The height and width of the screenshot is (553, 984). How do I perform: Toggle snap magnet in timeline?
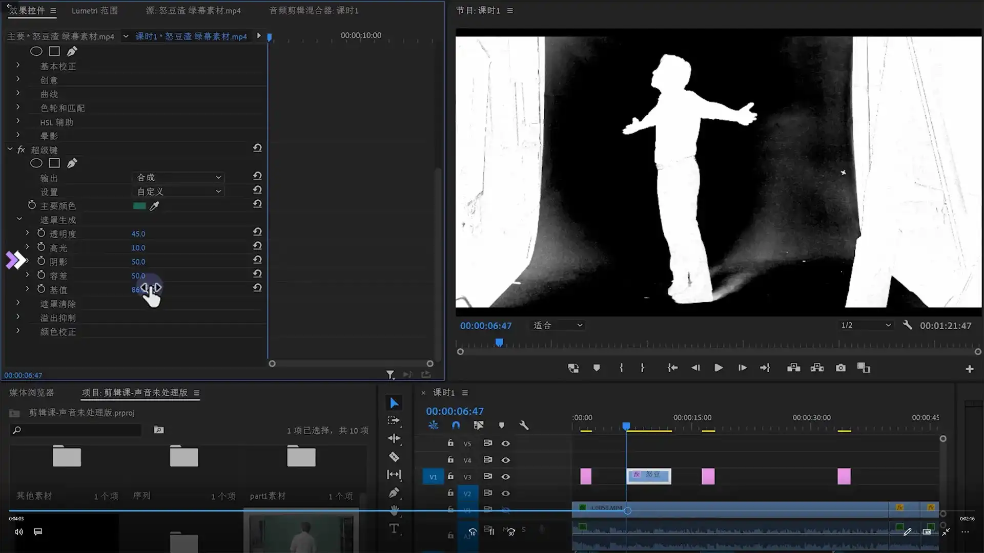(x=456, y=425)
